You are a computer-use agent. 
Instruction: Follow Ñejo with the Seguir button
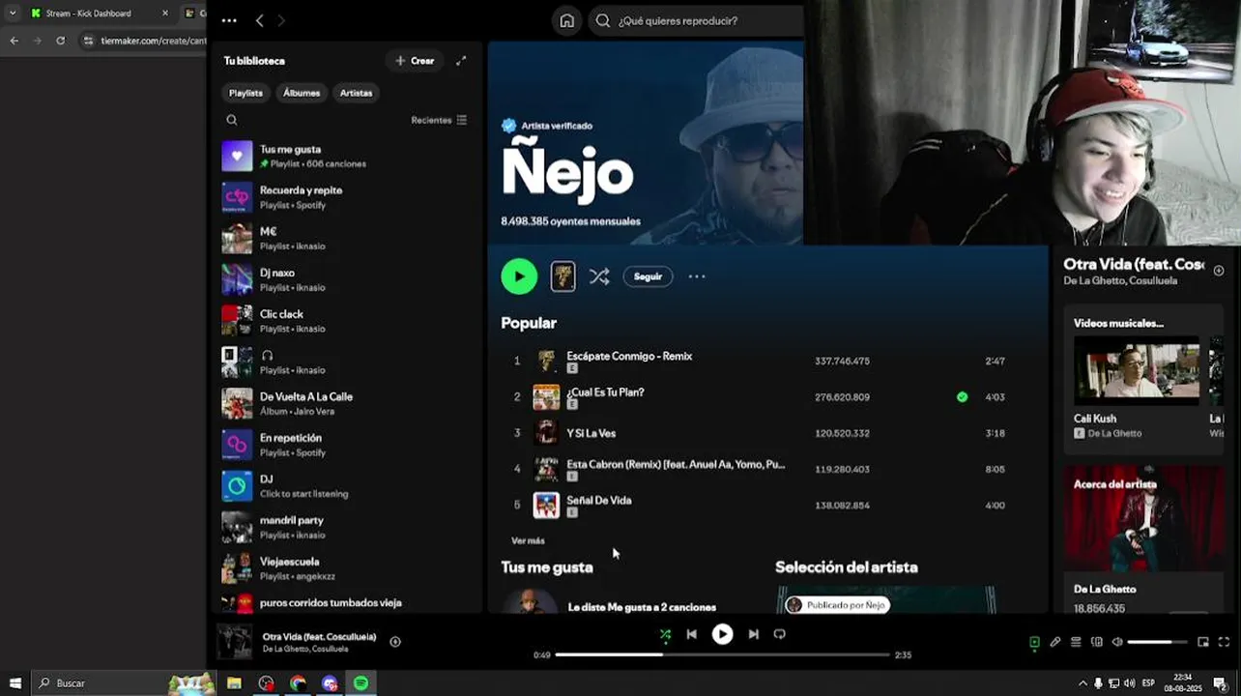click(x=648, y=276)
